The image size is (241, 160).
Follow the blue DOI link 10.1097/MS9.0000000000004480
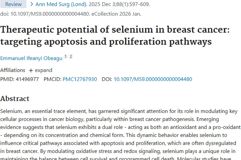pos(153,79)
